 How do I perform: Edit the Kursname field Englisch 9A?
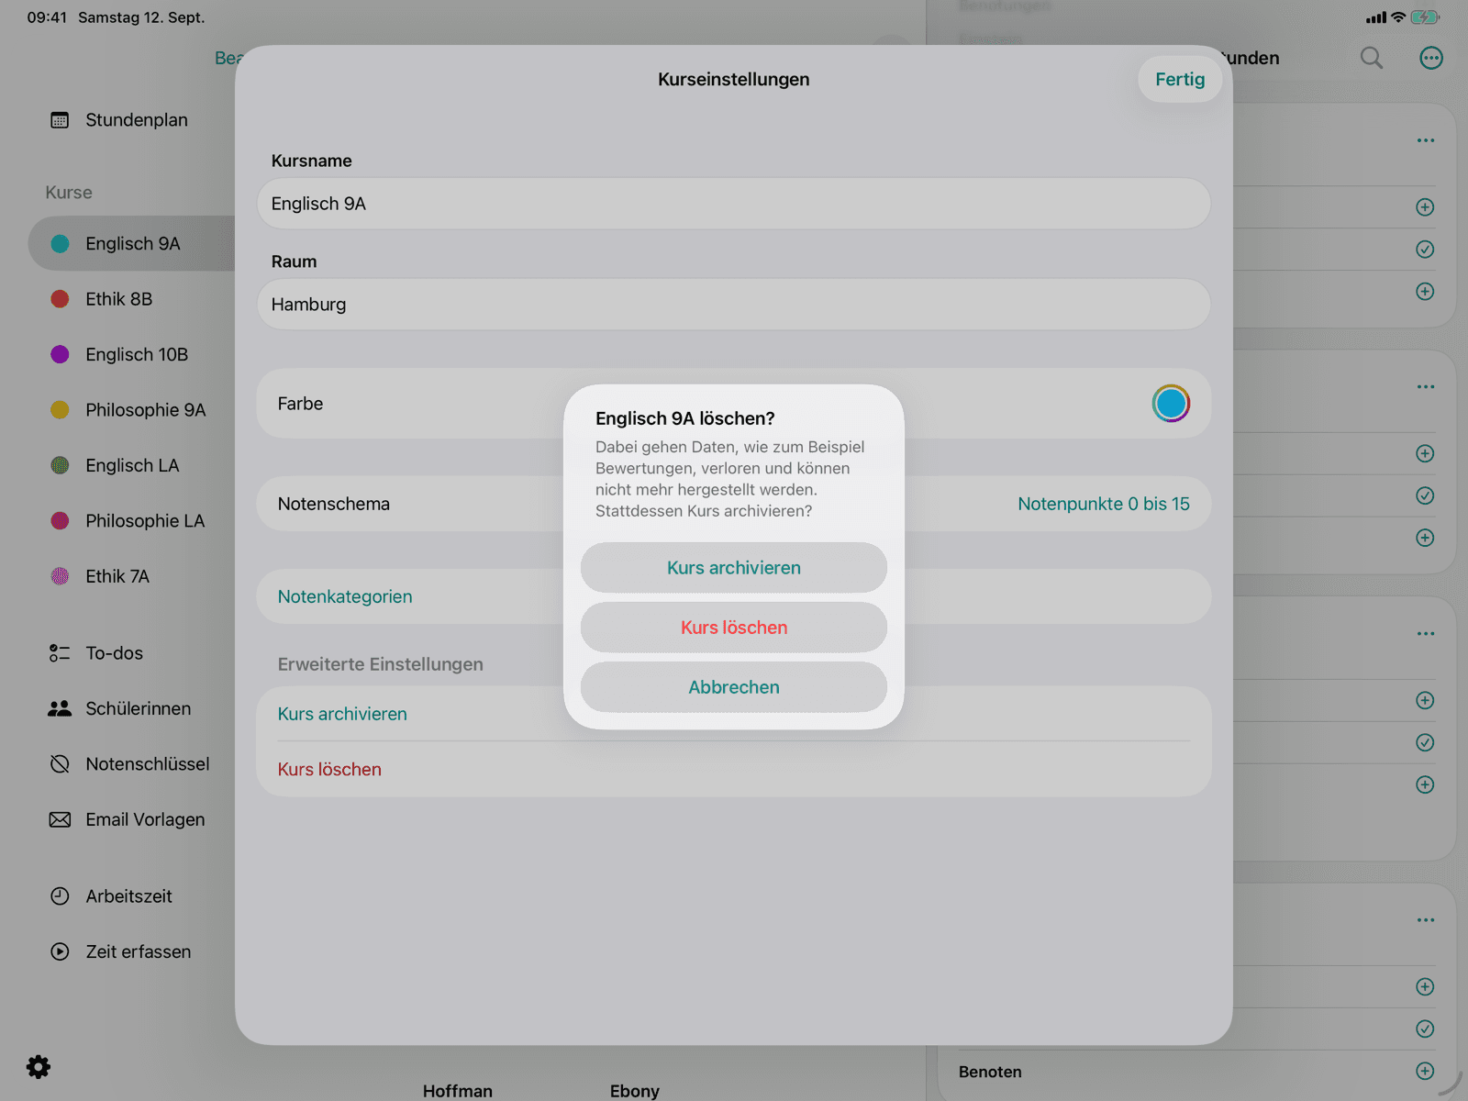pos(734,204)
